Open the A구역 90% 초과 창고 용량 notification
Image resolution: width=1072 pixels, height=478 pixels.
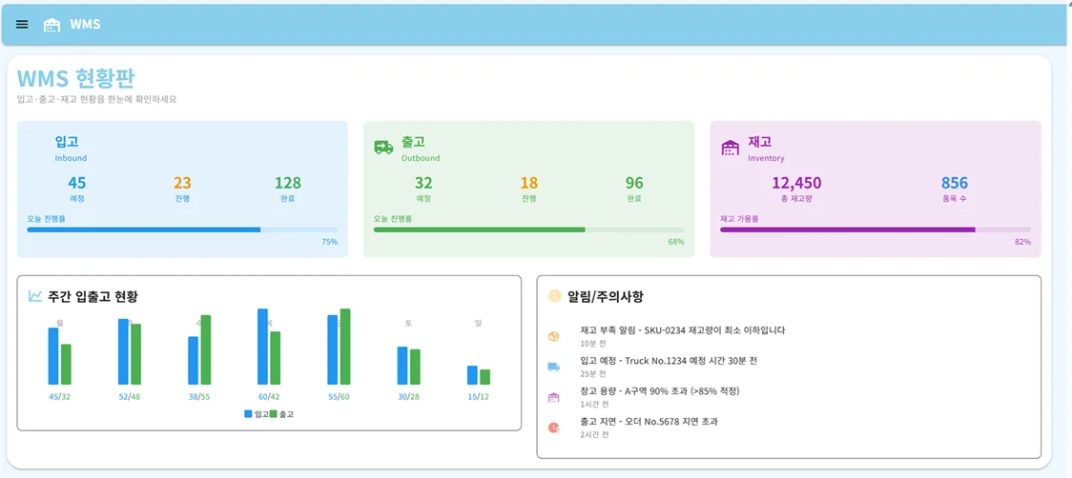660,391
